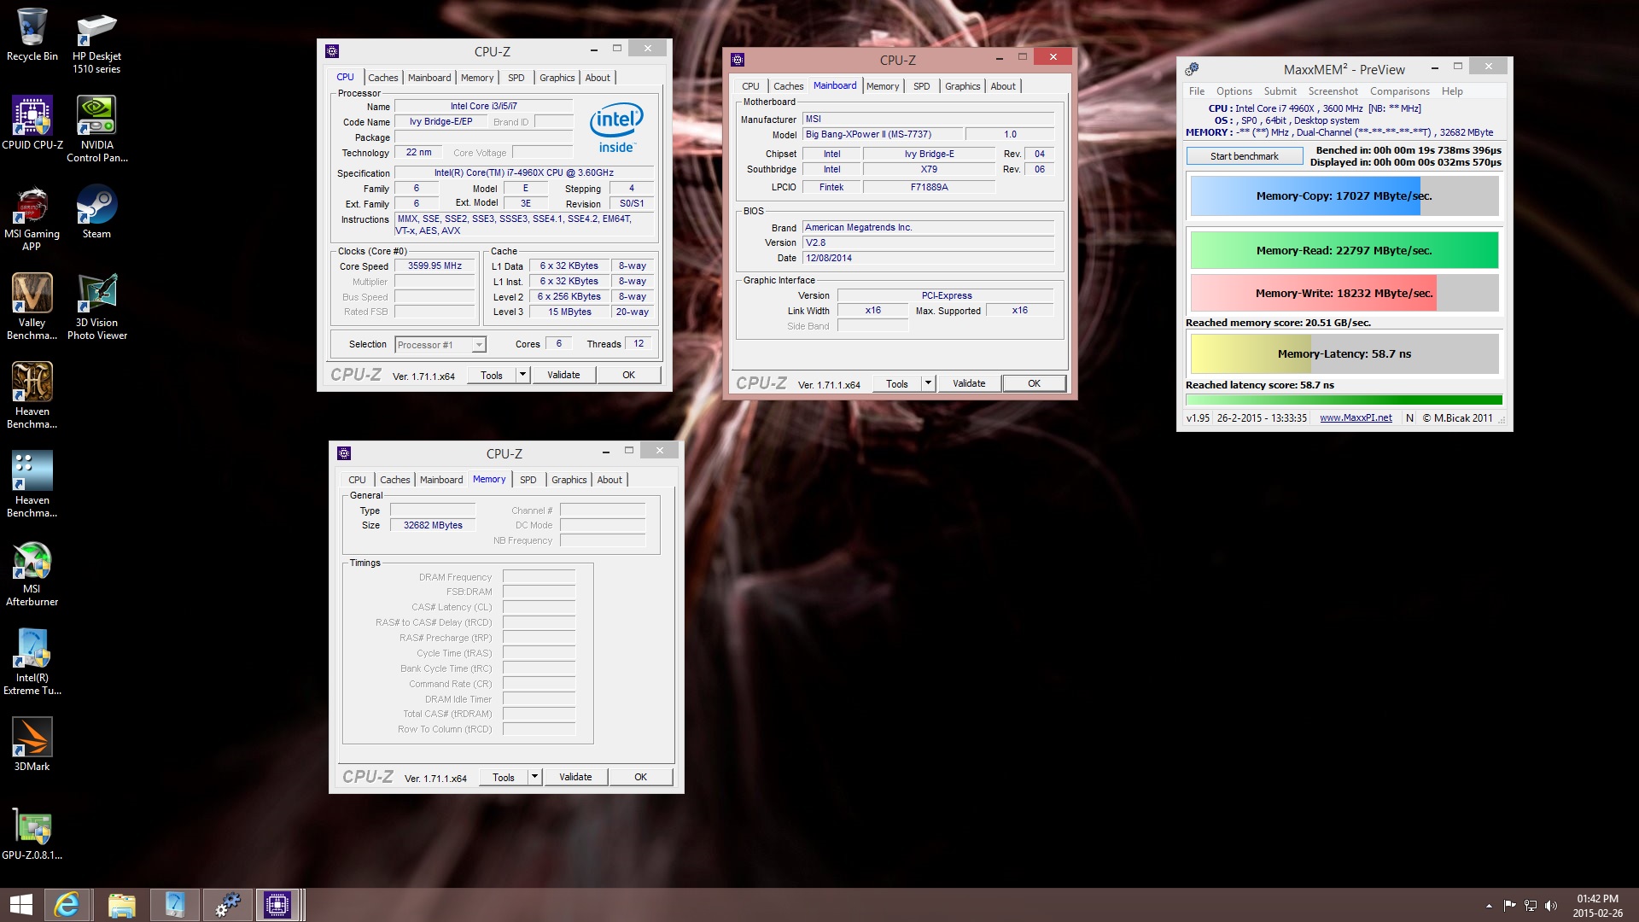
Task: Open Screenshot menu in MaxxMEM
Action: pyautogui.click(x=1333, y=91)
